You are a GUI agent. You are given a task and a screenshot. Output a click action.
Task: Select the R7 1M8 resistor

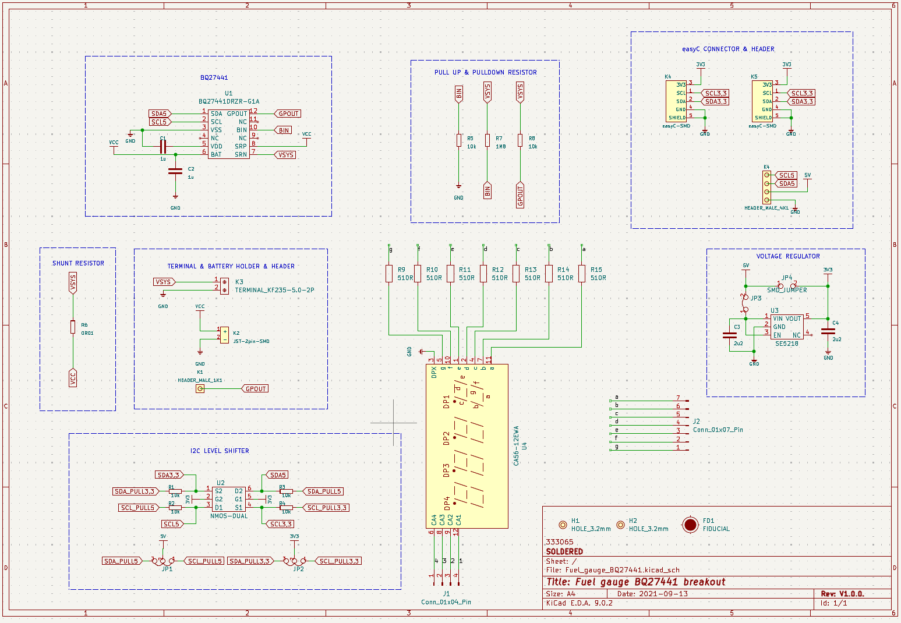(487, 141)
